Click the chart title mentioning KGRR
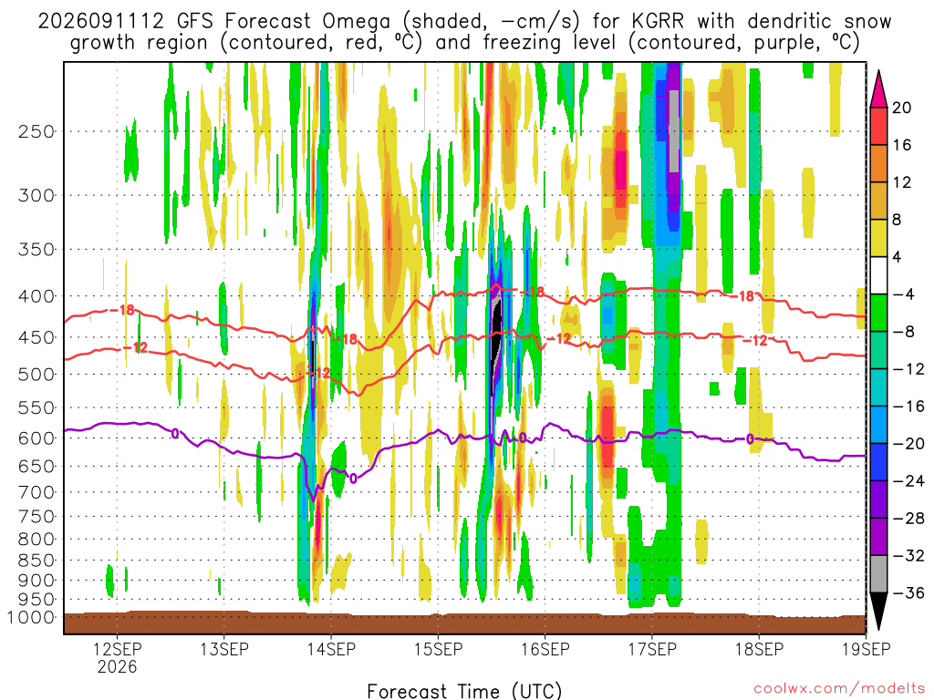934x700 pixels. pyautogui.click(x=464, y=32)
